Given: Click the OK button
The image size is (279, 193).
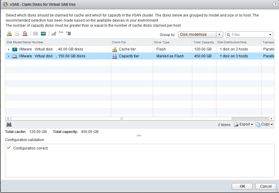Looking at the screenshot, I should (x=242, y=186).
